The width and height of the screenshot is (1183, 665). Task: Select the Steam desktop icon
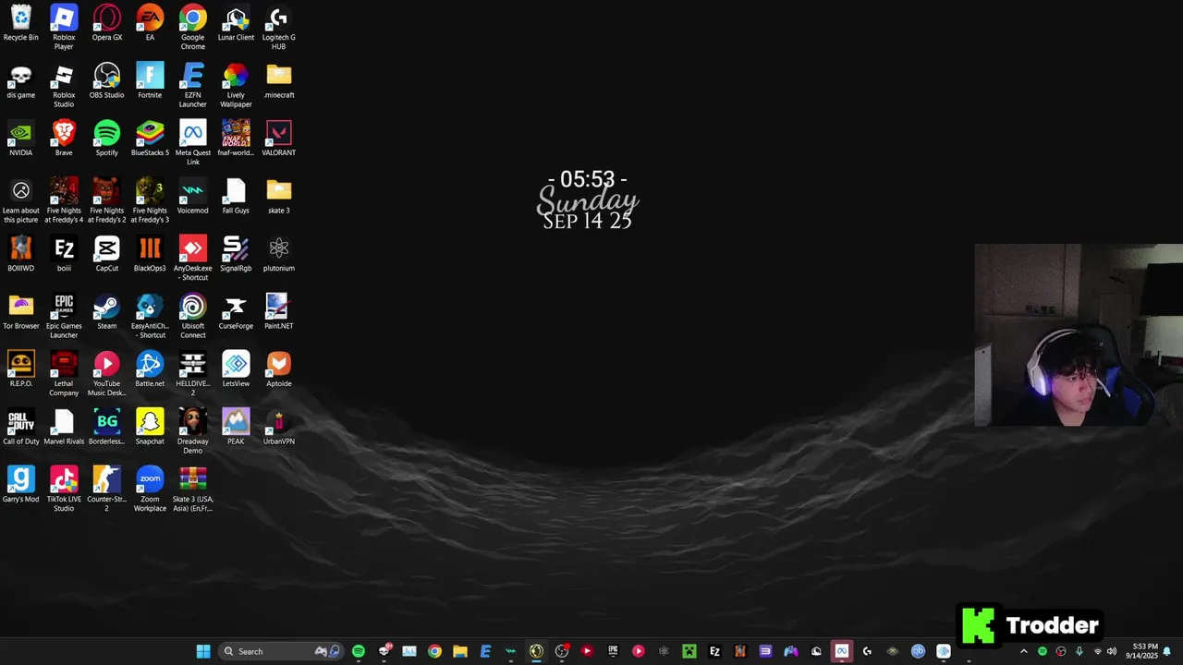click(106, 312)
